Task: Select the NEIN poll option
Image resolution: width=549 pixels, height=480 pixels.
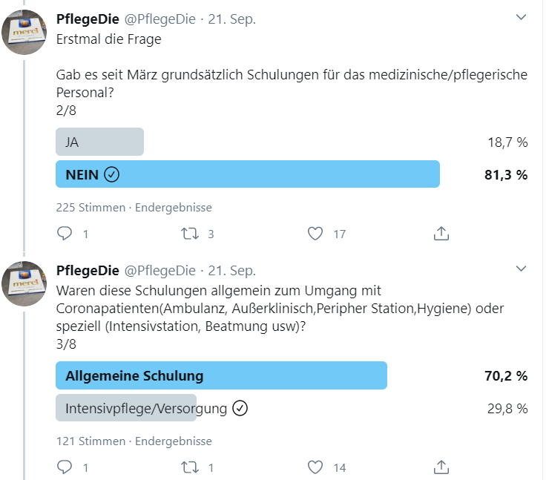Action: pos(248,174)
